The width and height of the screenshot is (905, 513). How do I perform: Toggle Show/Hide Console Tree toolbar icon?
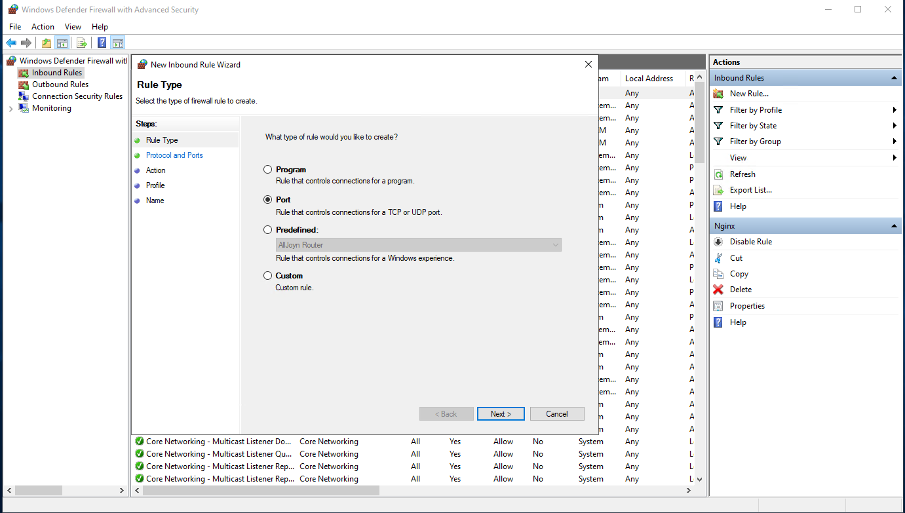62,43
